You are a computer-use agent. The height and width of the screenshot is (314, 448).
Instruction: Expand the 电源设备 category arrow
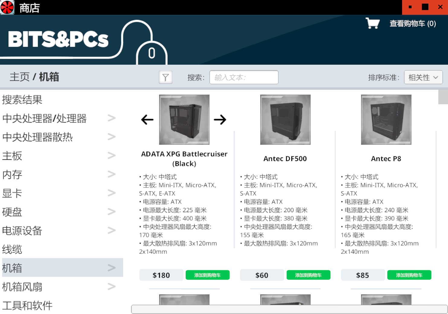click(112, 231)
